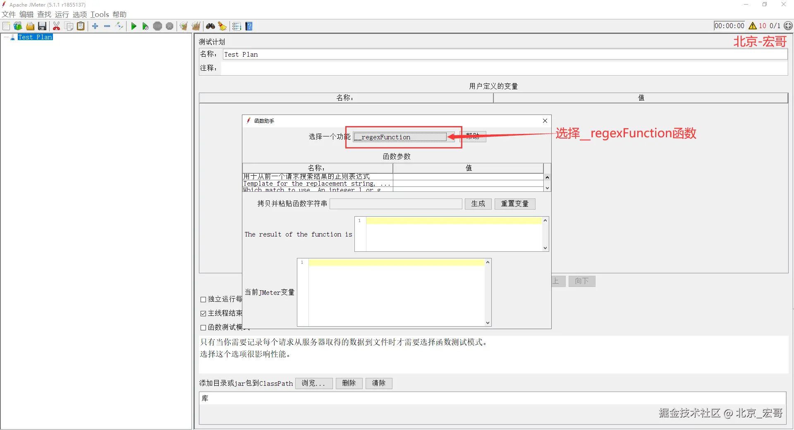Image resolution: width=794 pixels, height=430 pixels.
Task: Uncheck the 主线程结束 teardown checkbox
Action: [203, 313]
